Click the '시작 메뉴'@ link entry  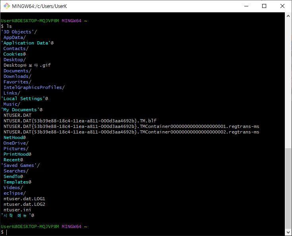coord(18,215)
